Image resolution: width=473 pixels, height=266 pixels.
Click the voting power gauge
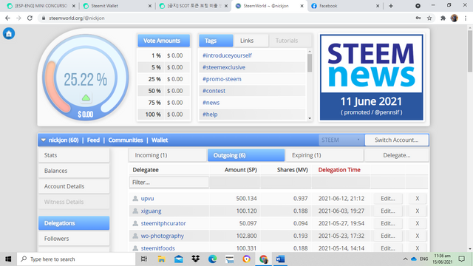point(86,78)
